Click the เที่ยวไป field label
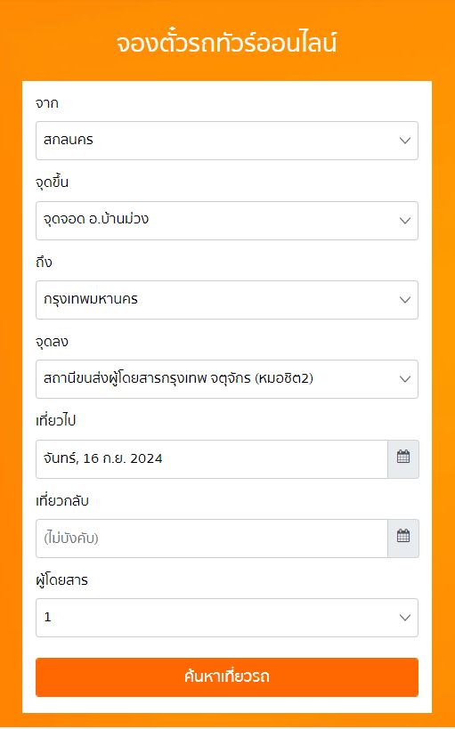Screen dimensions: 455x729 click(x=55, y=421)
